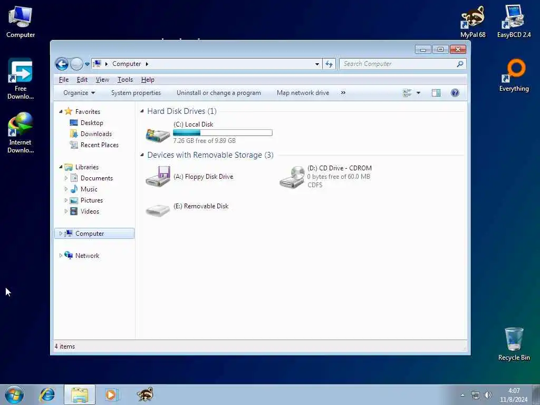Toggle the preview pane button
540x405 pixels.
pyautogui.click(x=436, y=93)
